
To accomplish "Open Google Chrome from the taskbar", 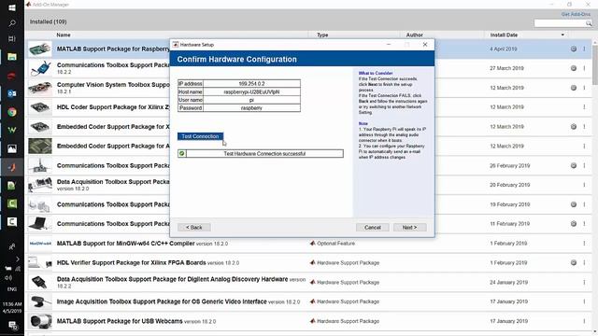I will point(12,112).
